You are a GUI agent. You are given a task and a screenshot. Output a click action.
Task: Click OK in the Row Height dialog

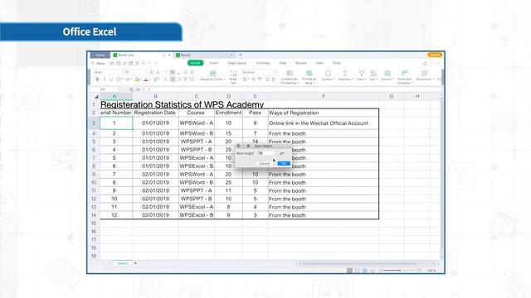(x=284, y=164)
